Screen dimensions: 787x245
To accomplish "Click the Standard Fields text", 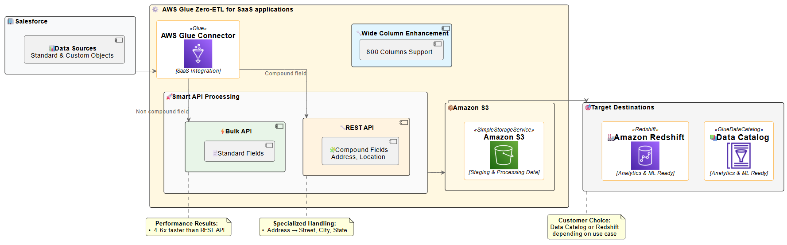I will [x=240, y=153].
